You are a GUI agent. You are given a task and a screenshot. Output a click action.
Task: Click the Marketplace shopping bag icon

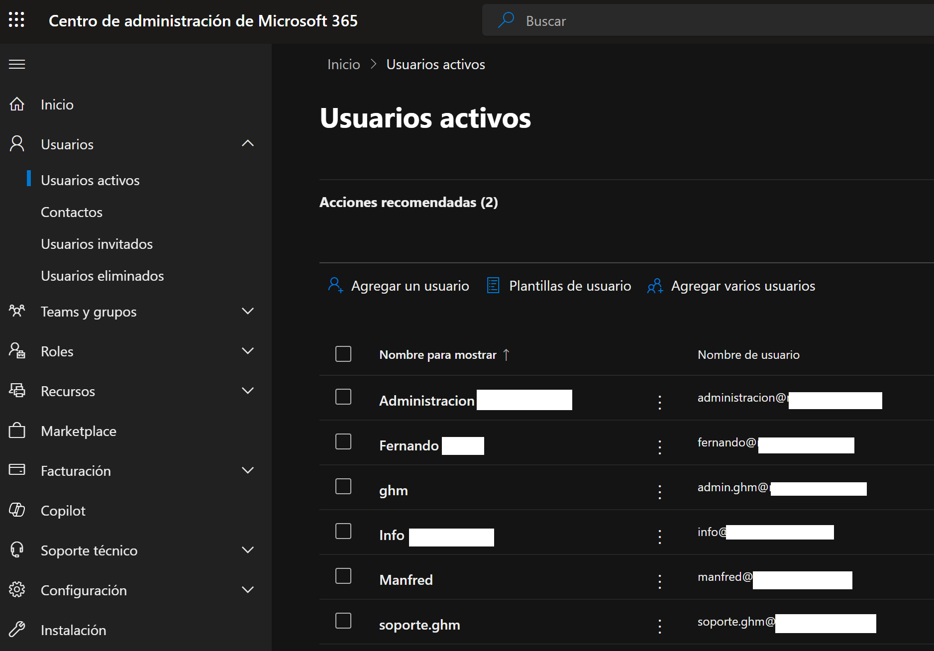(17, 431)
